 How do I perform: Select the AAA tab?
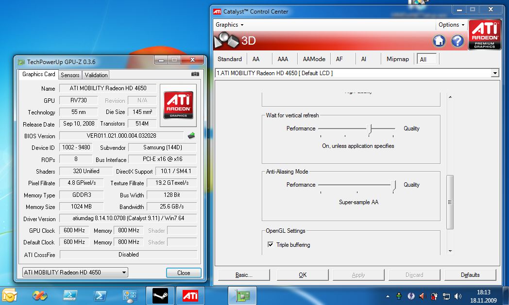(283, 59)
